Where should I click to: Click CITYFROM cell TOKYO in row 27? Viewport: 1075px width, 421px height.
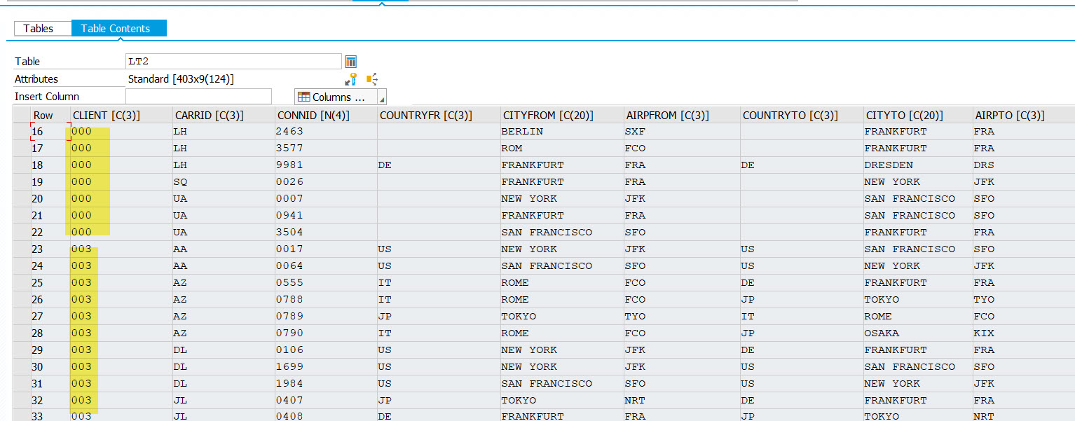tap(561, 316)
